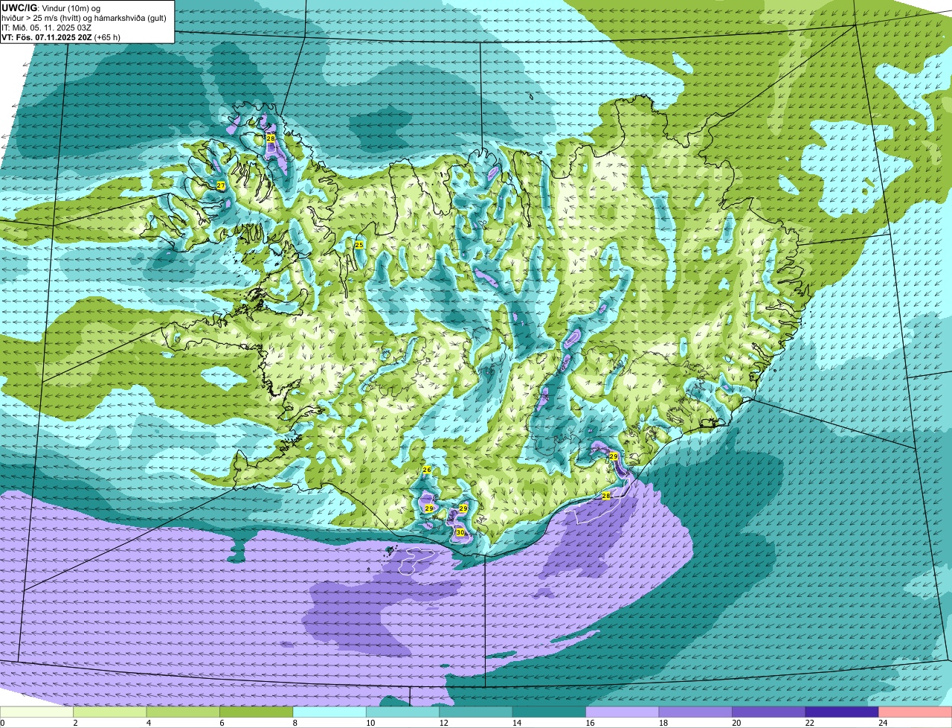Click the 14–16 m/s dark teal legend swatch
The height and width of the screenshot is (728, 952).
(550, 712)
